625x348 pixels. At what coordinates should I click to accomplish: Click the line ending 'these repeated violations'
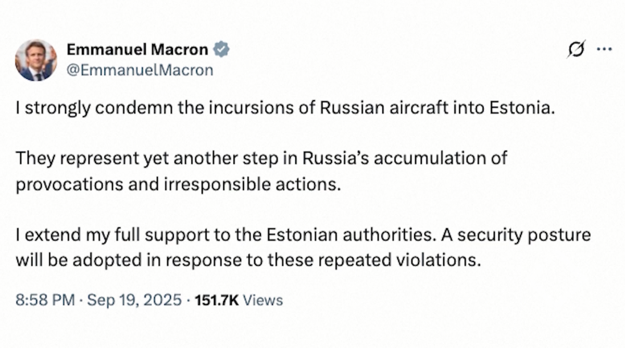coord(247,260)
